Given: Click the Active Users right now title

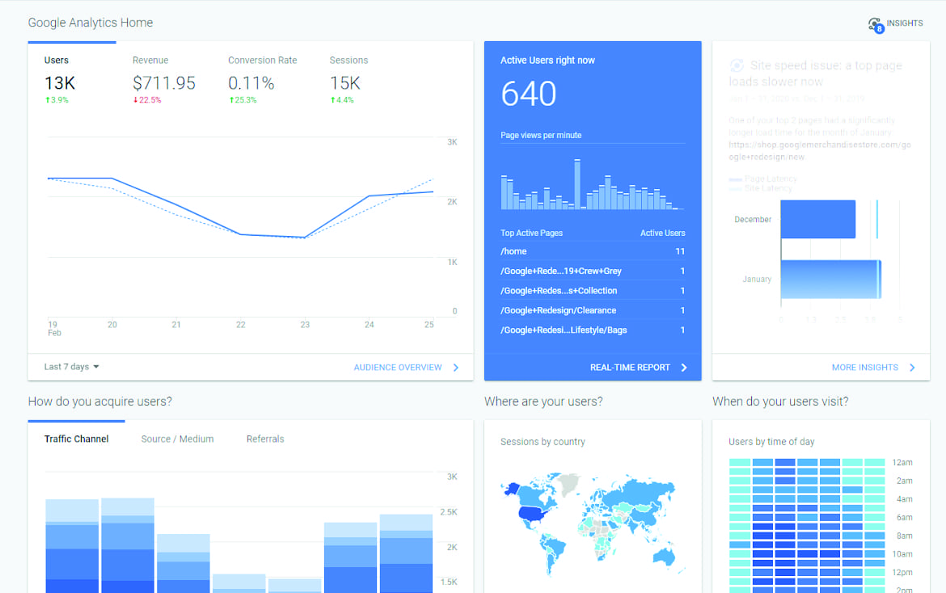Looking at the screenshot, I should tap(547, 61).
